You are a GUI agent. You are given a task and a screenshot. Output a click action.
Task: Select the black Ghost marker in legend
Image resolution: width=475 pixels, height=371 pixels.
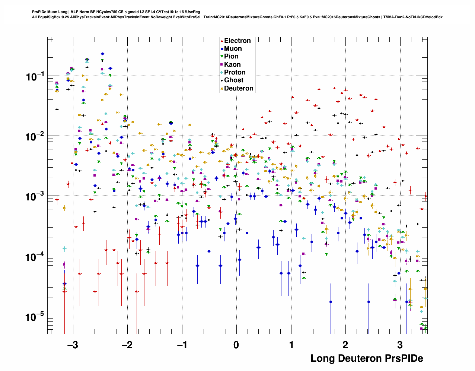(x=222, y=80)
